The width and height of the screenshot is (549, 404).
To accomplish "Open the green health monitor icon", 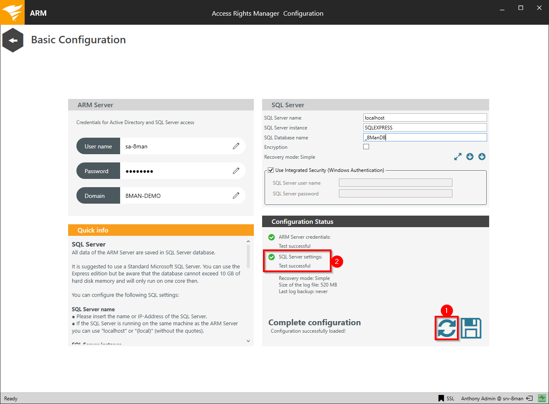I will (x=542, y=398).
